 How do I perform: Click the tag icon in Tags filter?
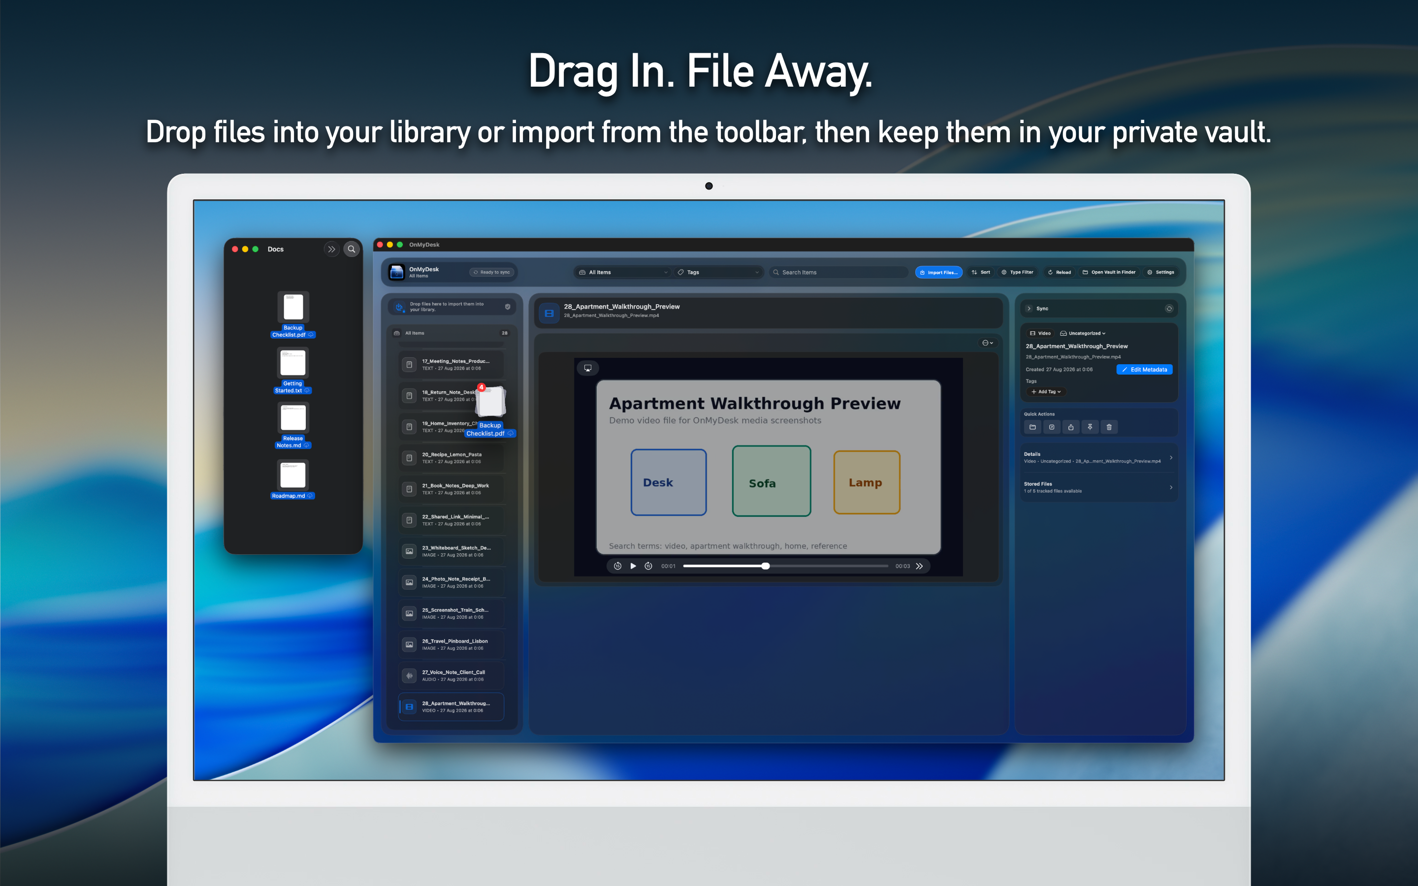coord(681,272)
